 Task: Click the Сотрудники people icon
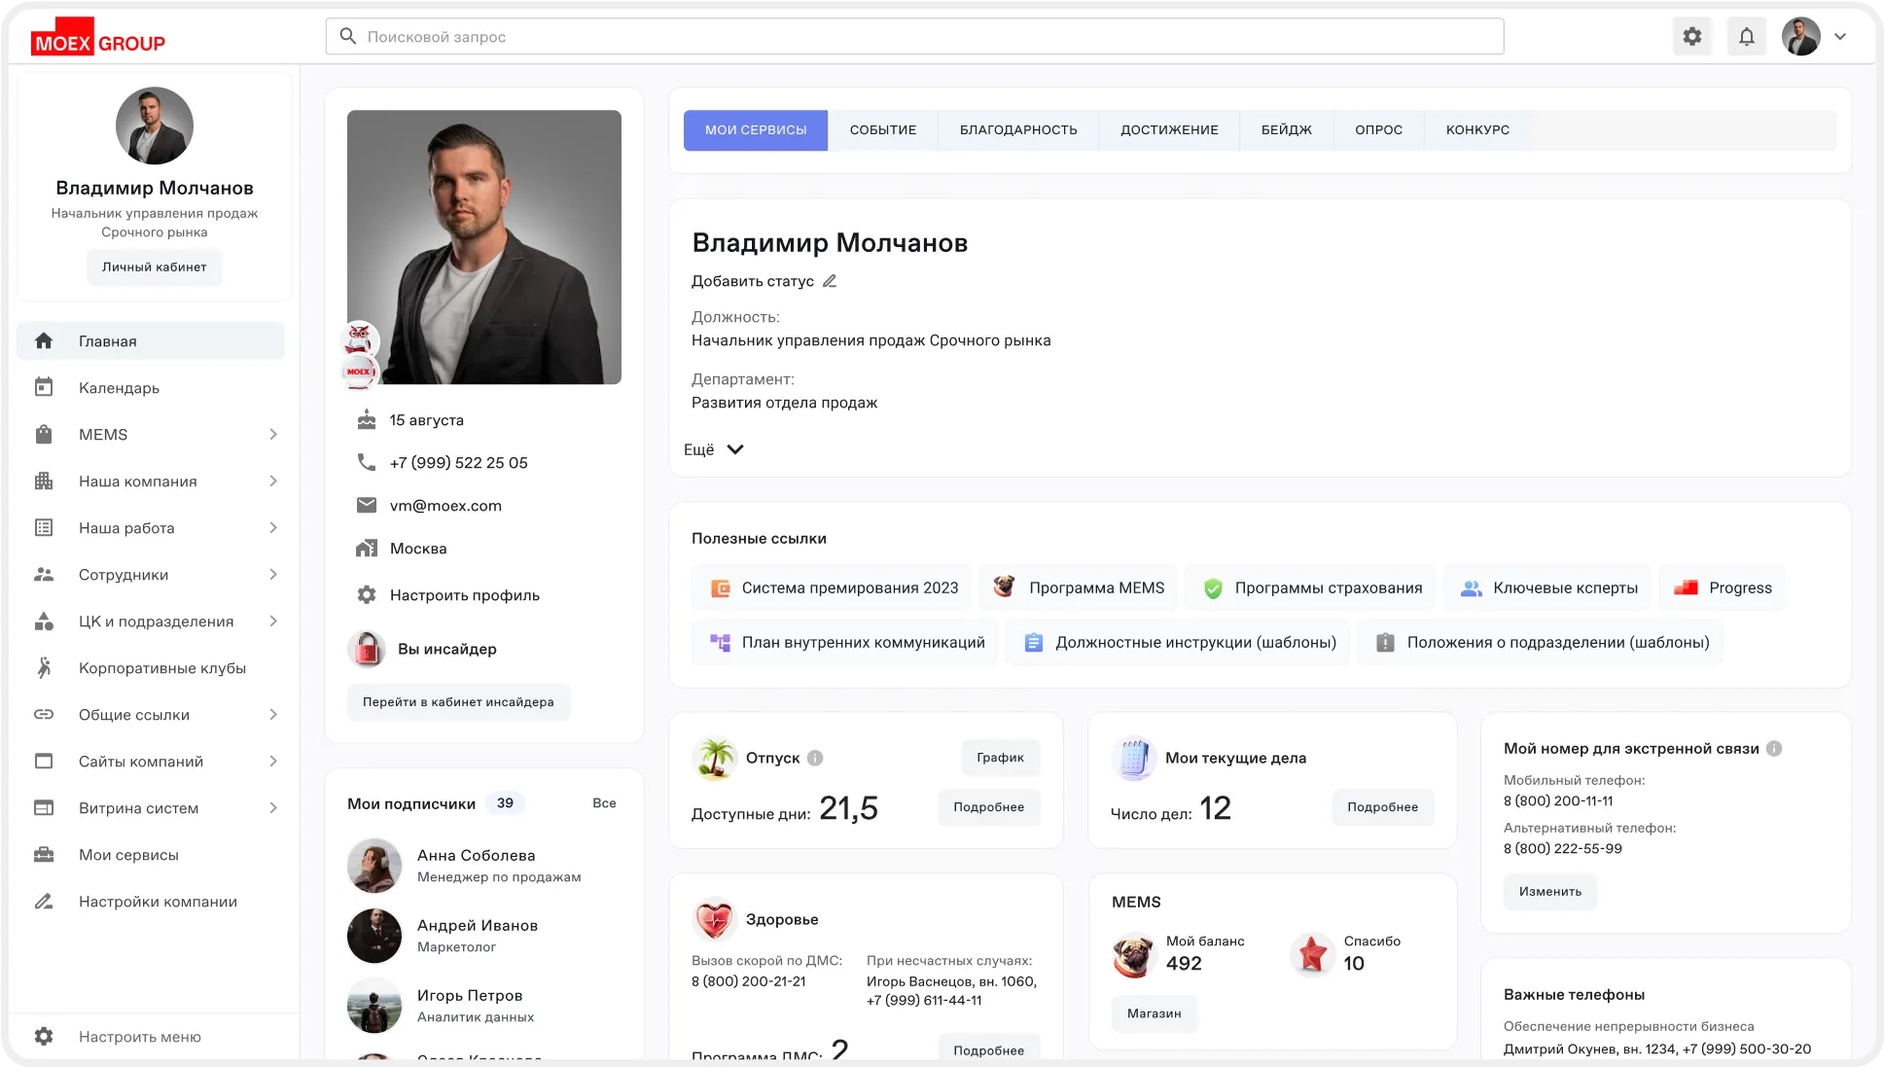click(x=44, y=575)
